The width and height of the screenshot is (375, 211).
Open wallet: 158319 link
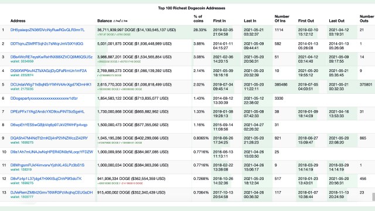[21, 169]
